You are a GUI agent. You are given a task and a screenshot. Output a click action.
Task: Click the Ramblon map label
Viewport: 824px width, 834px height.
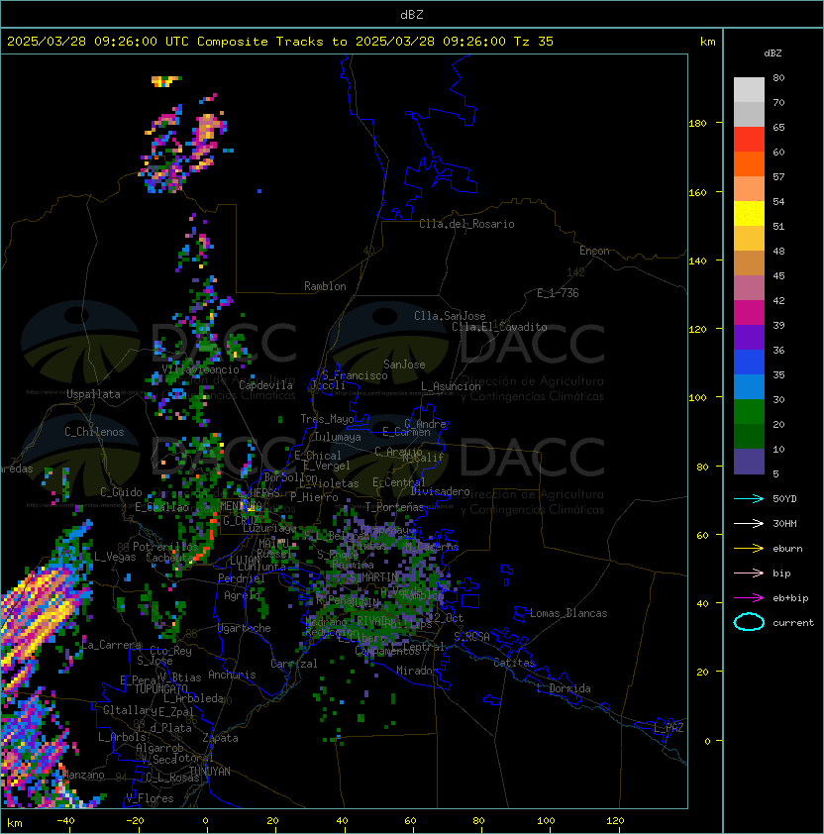pyautogui.click(x=325, y=286)
